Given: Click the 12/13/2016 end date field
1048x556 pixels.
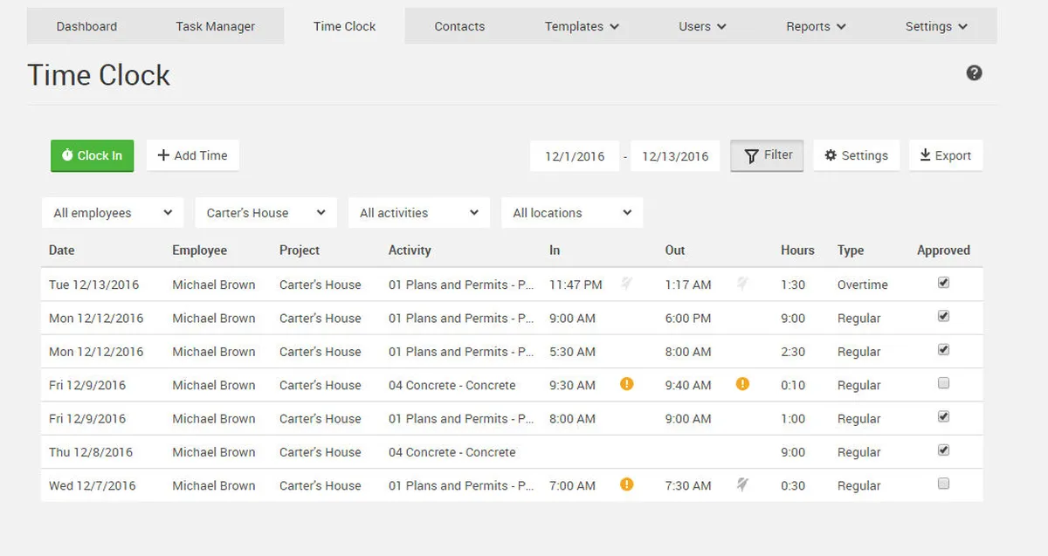Looking at the screenshot, I should (x=675, y=156).
